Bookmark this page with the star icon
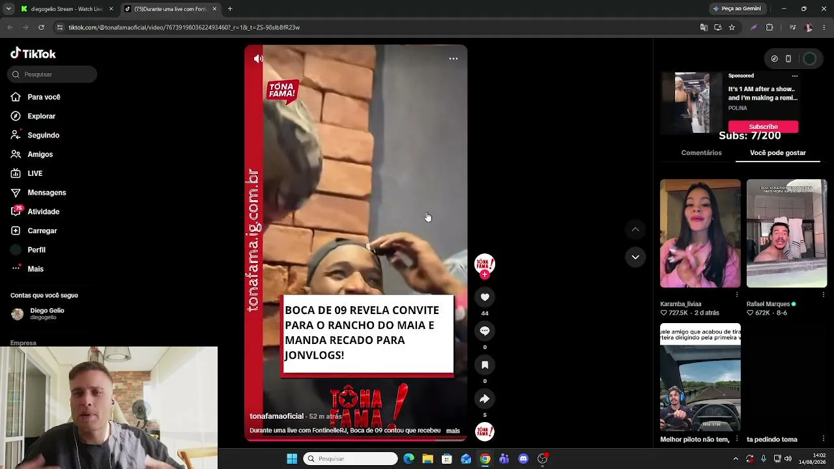Image resolution: width=834 pixels, height=469 pixels. coord(732,27)
